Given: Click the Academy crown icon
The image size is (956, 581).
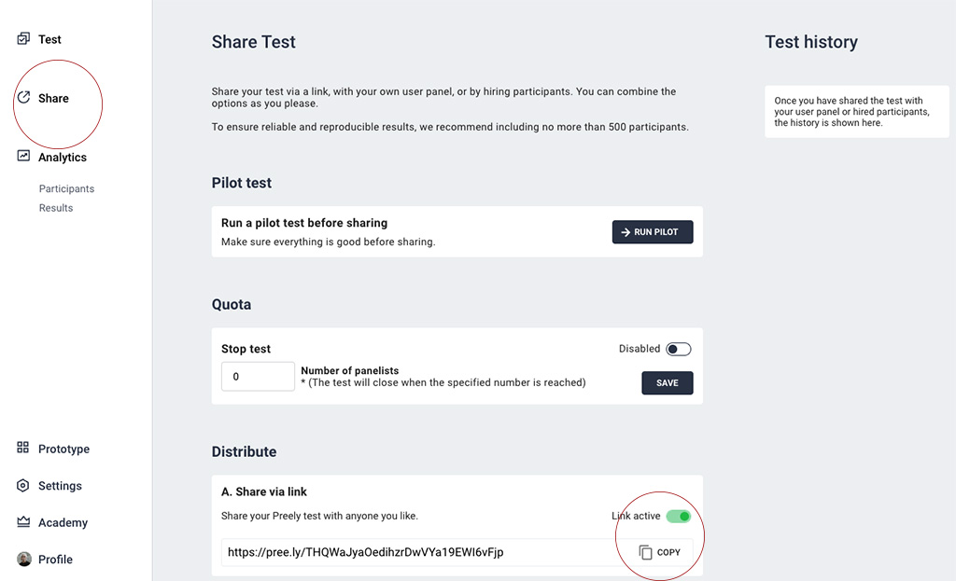Looking at the screenshot, I should point(23,522).
